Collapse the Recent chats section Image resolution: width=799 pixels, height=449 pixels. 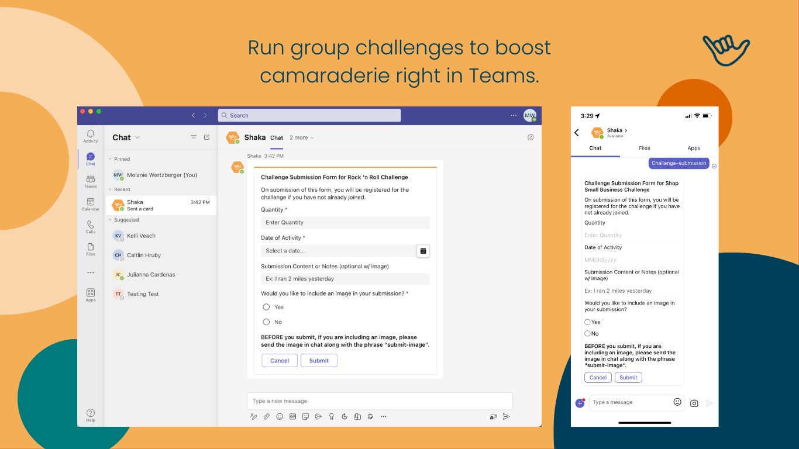pos(109,189)
